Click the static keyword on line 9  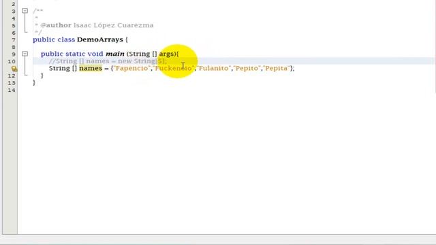point(76,54)
